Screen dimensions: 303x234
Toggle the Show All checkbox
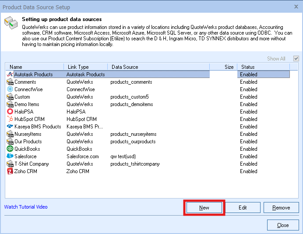(296, 59)
